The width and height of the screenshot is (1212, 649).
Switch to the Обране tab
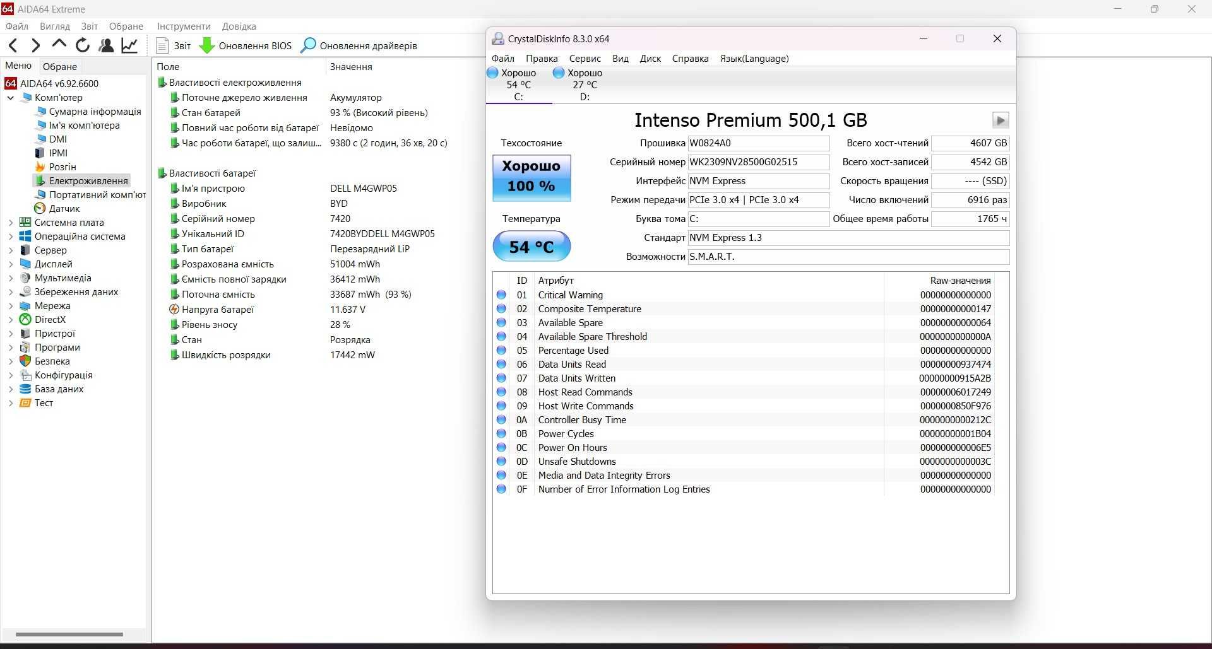pos(59,66)
